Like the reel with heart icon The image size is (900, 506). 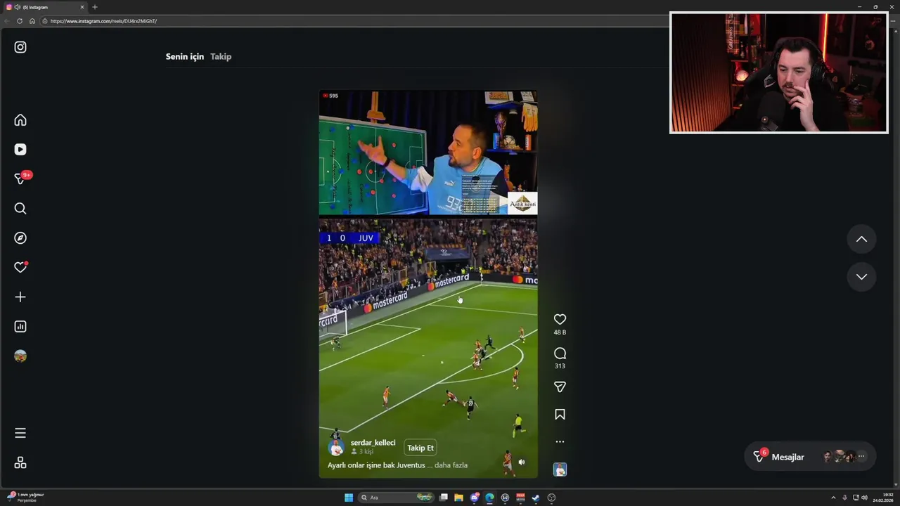point(560,320)
